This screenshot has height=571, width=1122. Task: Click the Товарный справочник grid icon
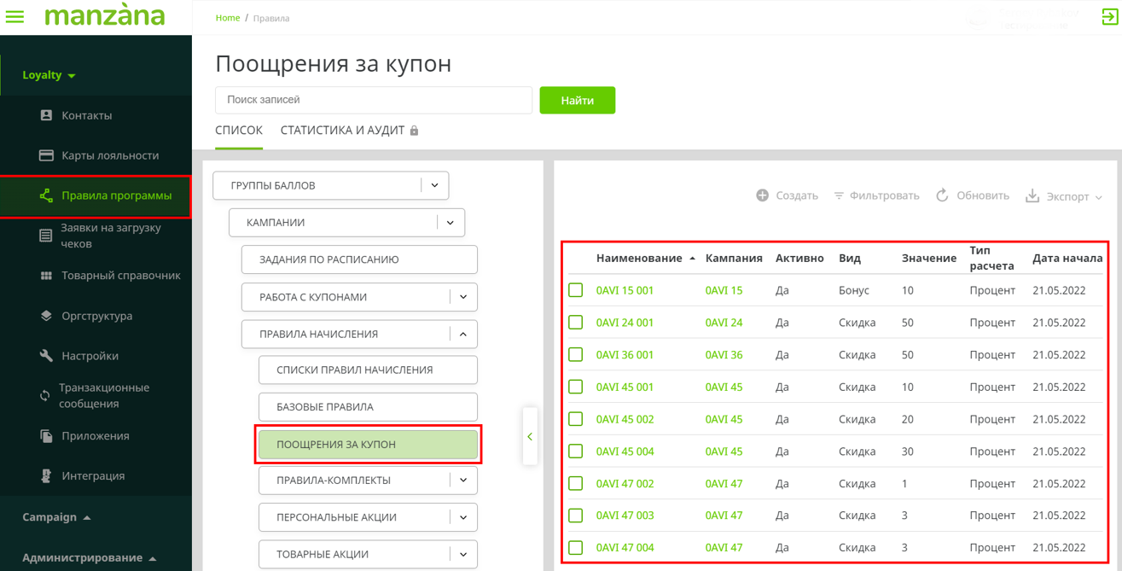pyautogui.click(x=46, y=276)
